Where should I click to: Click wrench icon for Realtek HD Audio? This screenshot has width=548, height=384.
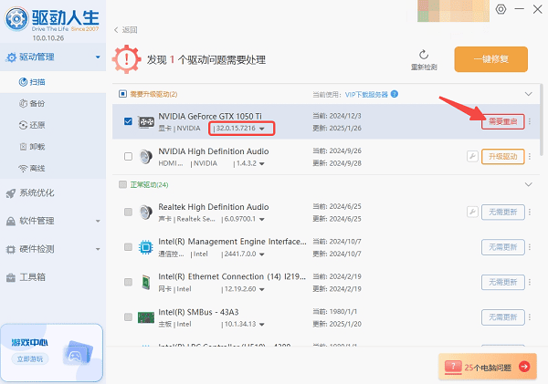coord(472,212)
